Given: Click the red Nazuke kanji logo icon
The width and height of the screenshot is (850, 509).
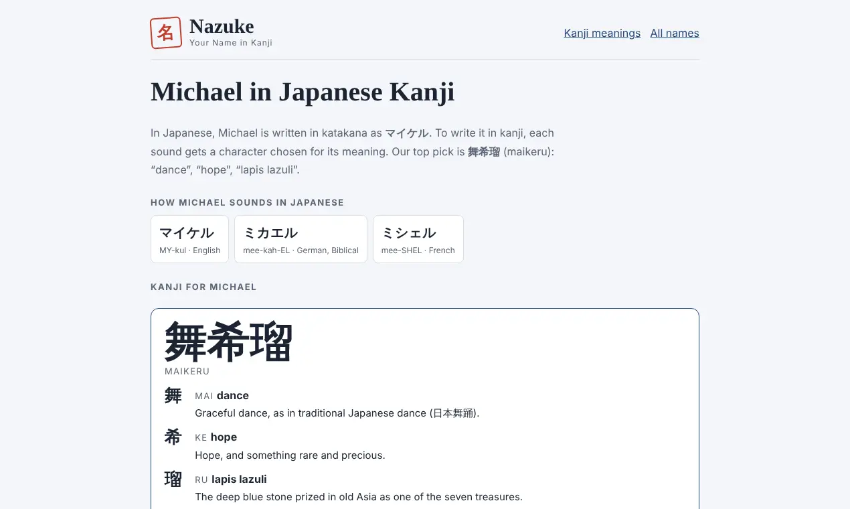Looking at the screenshot, I should click(x=166, y=33).
